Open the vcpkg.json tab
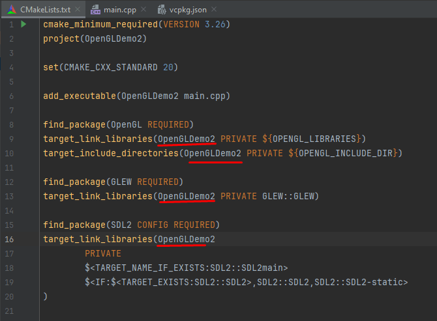 coord(188,10)
